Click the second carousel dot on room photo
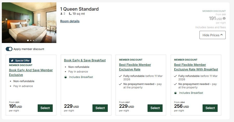Screen dimensions: 234x122 click(31, 40)
